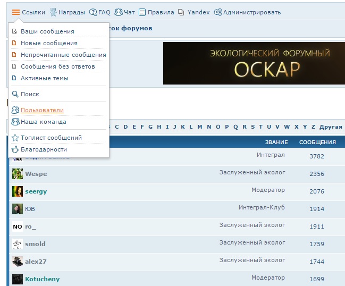Click the Yandex icon in the top bar
345x286 pixels.
pyautogui.click(x=181, y=12)
